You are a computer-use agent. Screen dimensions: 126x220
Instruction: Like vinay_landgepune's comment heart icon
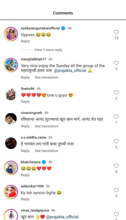click(x=116, y=214)
